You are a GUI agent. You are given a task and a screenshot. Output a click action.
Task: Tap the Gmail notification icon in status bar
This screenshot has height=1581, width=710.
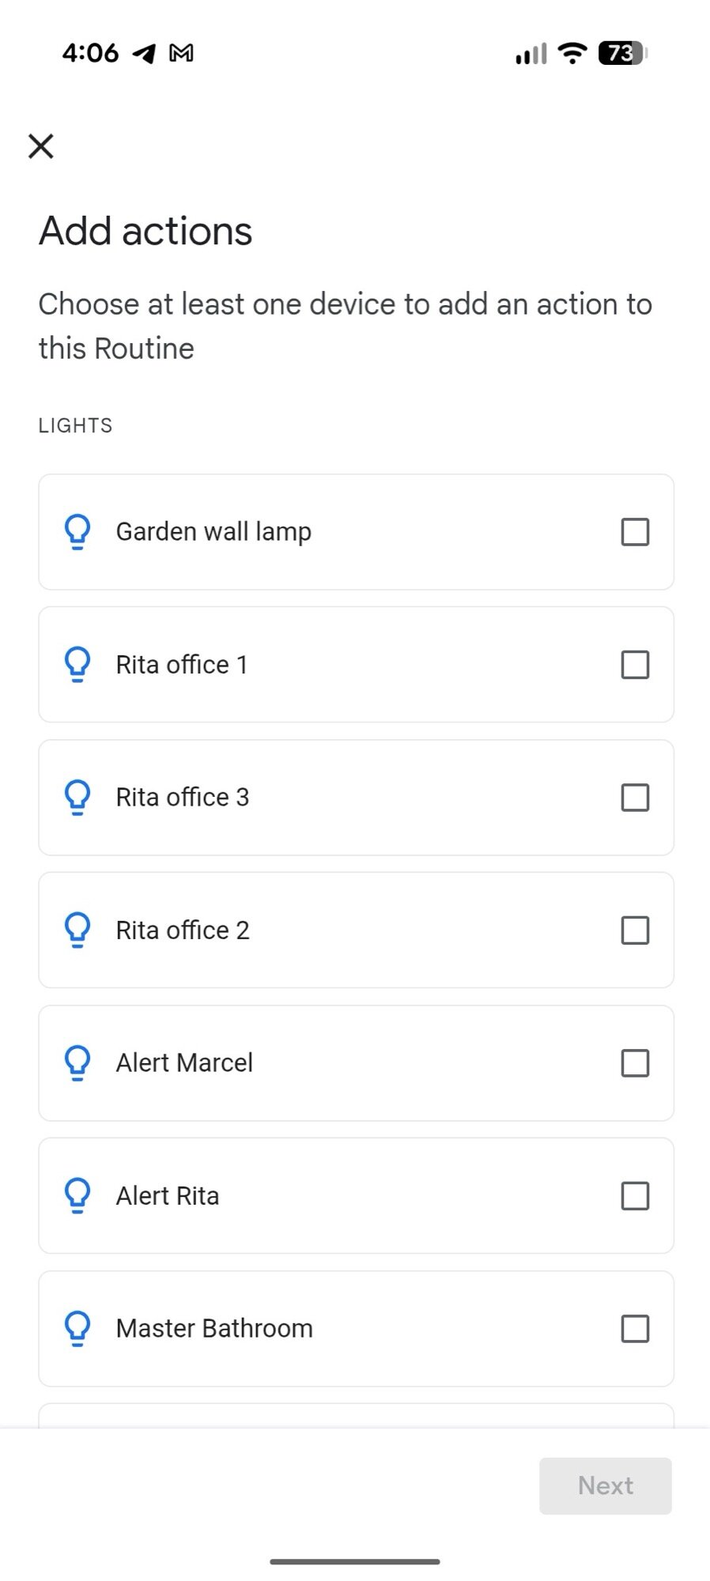181,53
